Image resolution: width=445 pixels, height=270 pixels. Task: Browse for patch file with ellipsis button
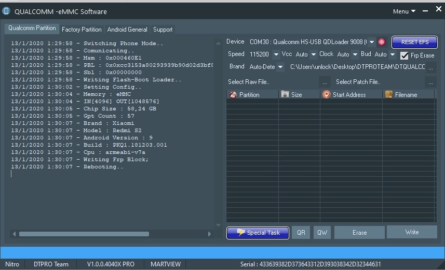point(430,82)
